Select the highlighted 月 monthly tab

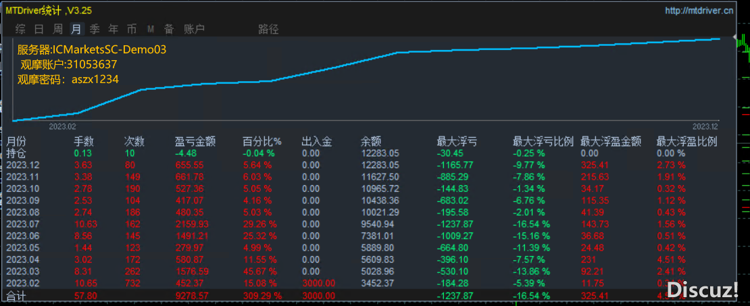(x=76, y=29)
